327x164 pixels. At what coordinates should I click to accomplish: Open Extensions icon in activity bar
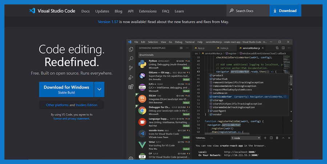[131, 87]
